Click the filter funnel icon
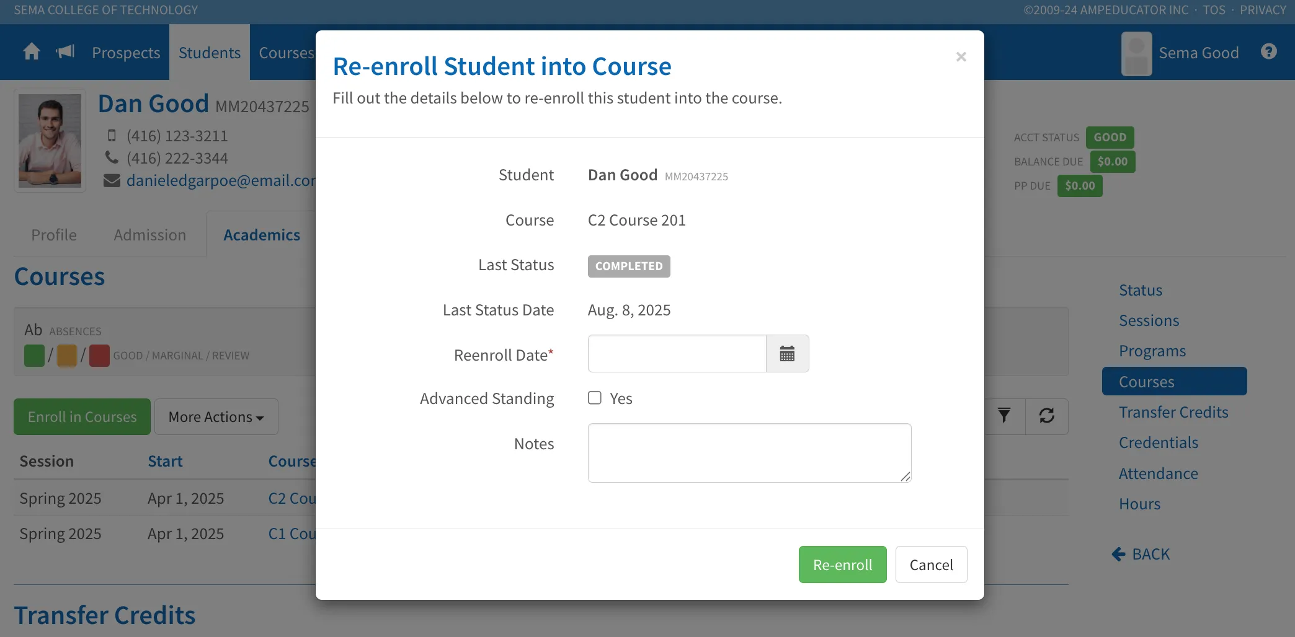1295x637 pixels. pyautogui.click(x=1004, y=416)
